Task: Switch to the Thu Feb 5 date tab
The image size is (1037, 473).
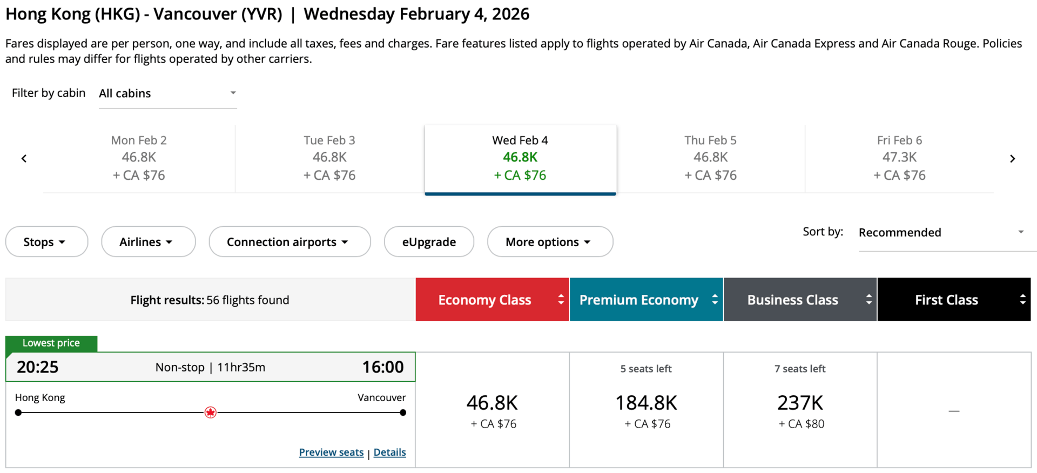Action: pyautogui.click(x=710, y=158)
